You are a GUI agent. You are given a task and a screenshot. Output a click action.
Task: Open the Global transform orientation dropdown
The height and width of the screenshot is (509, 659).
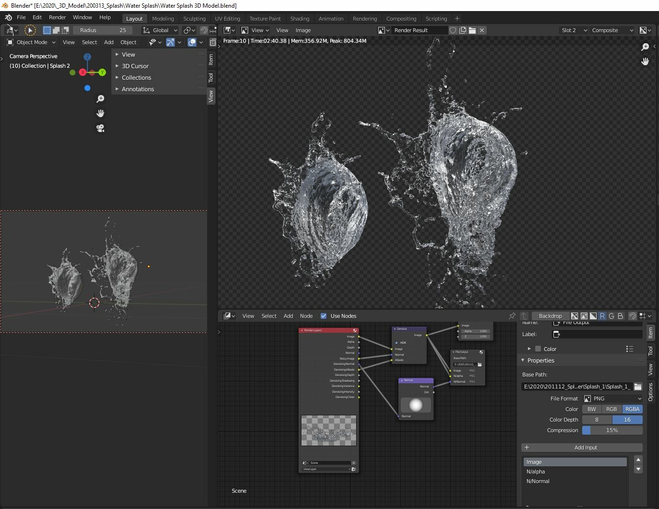pos(160,30)
